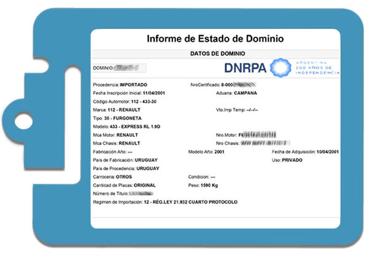Click the 'Procedencia: IMPORTADO' text
Image resolution: width=369 pixels, height=257 pixels.
pyautogui.click(x=120, y=84)
